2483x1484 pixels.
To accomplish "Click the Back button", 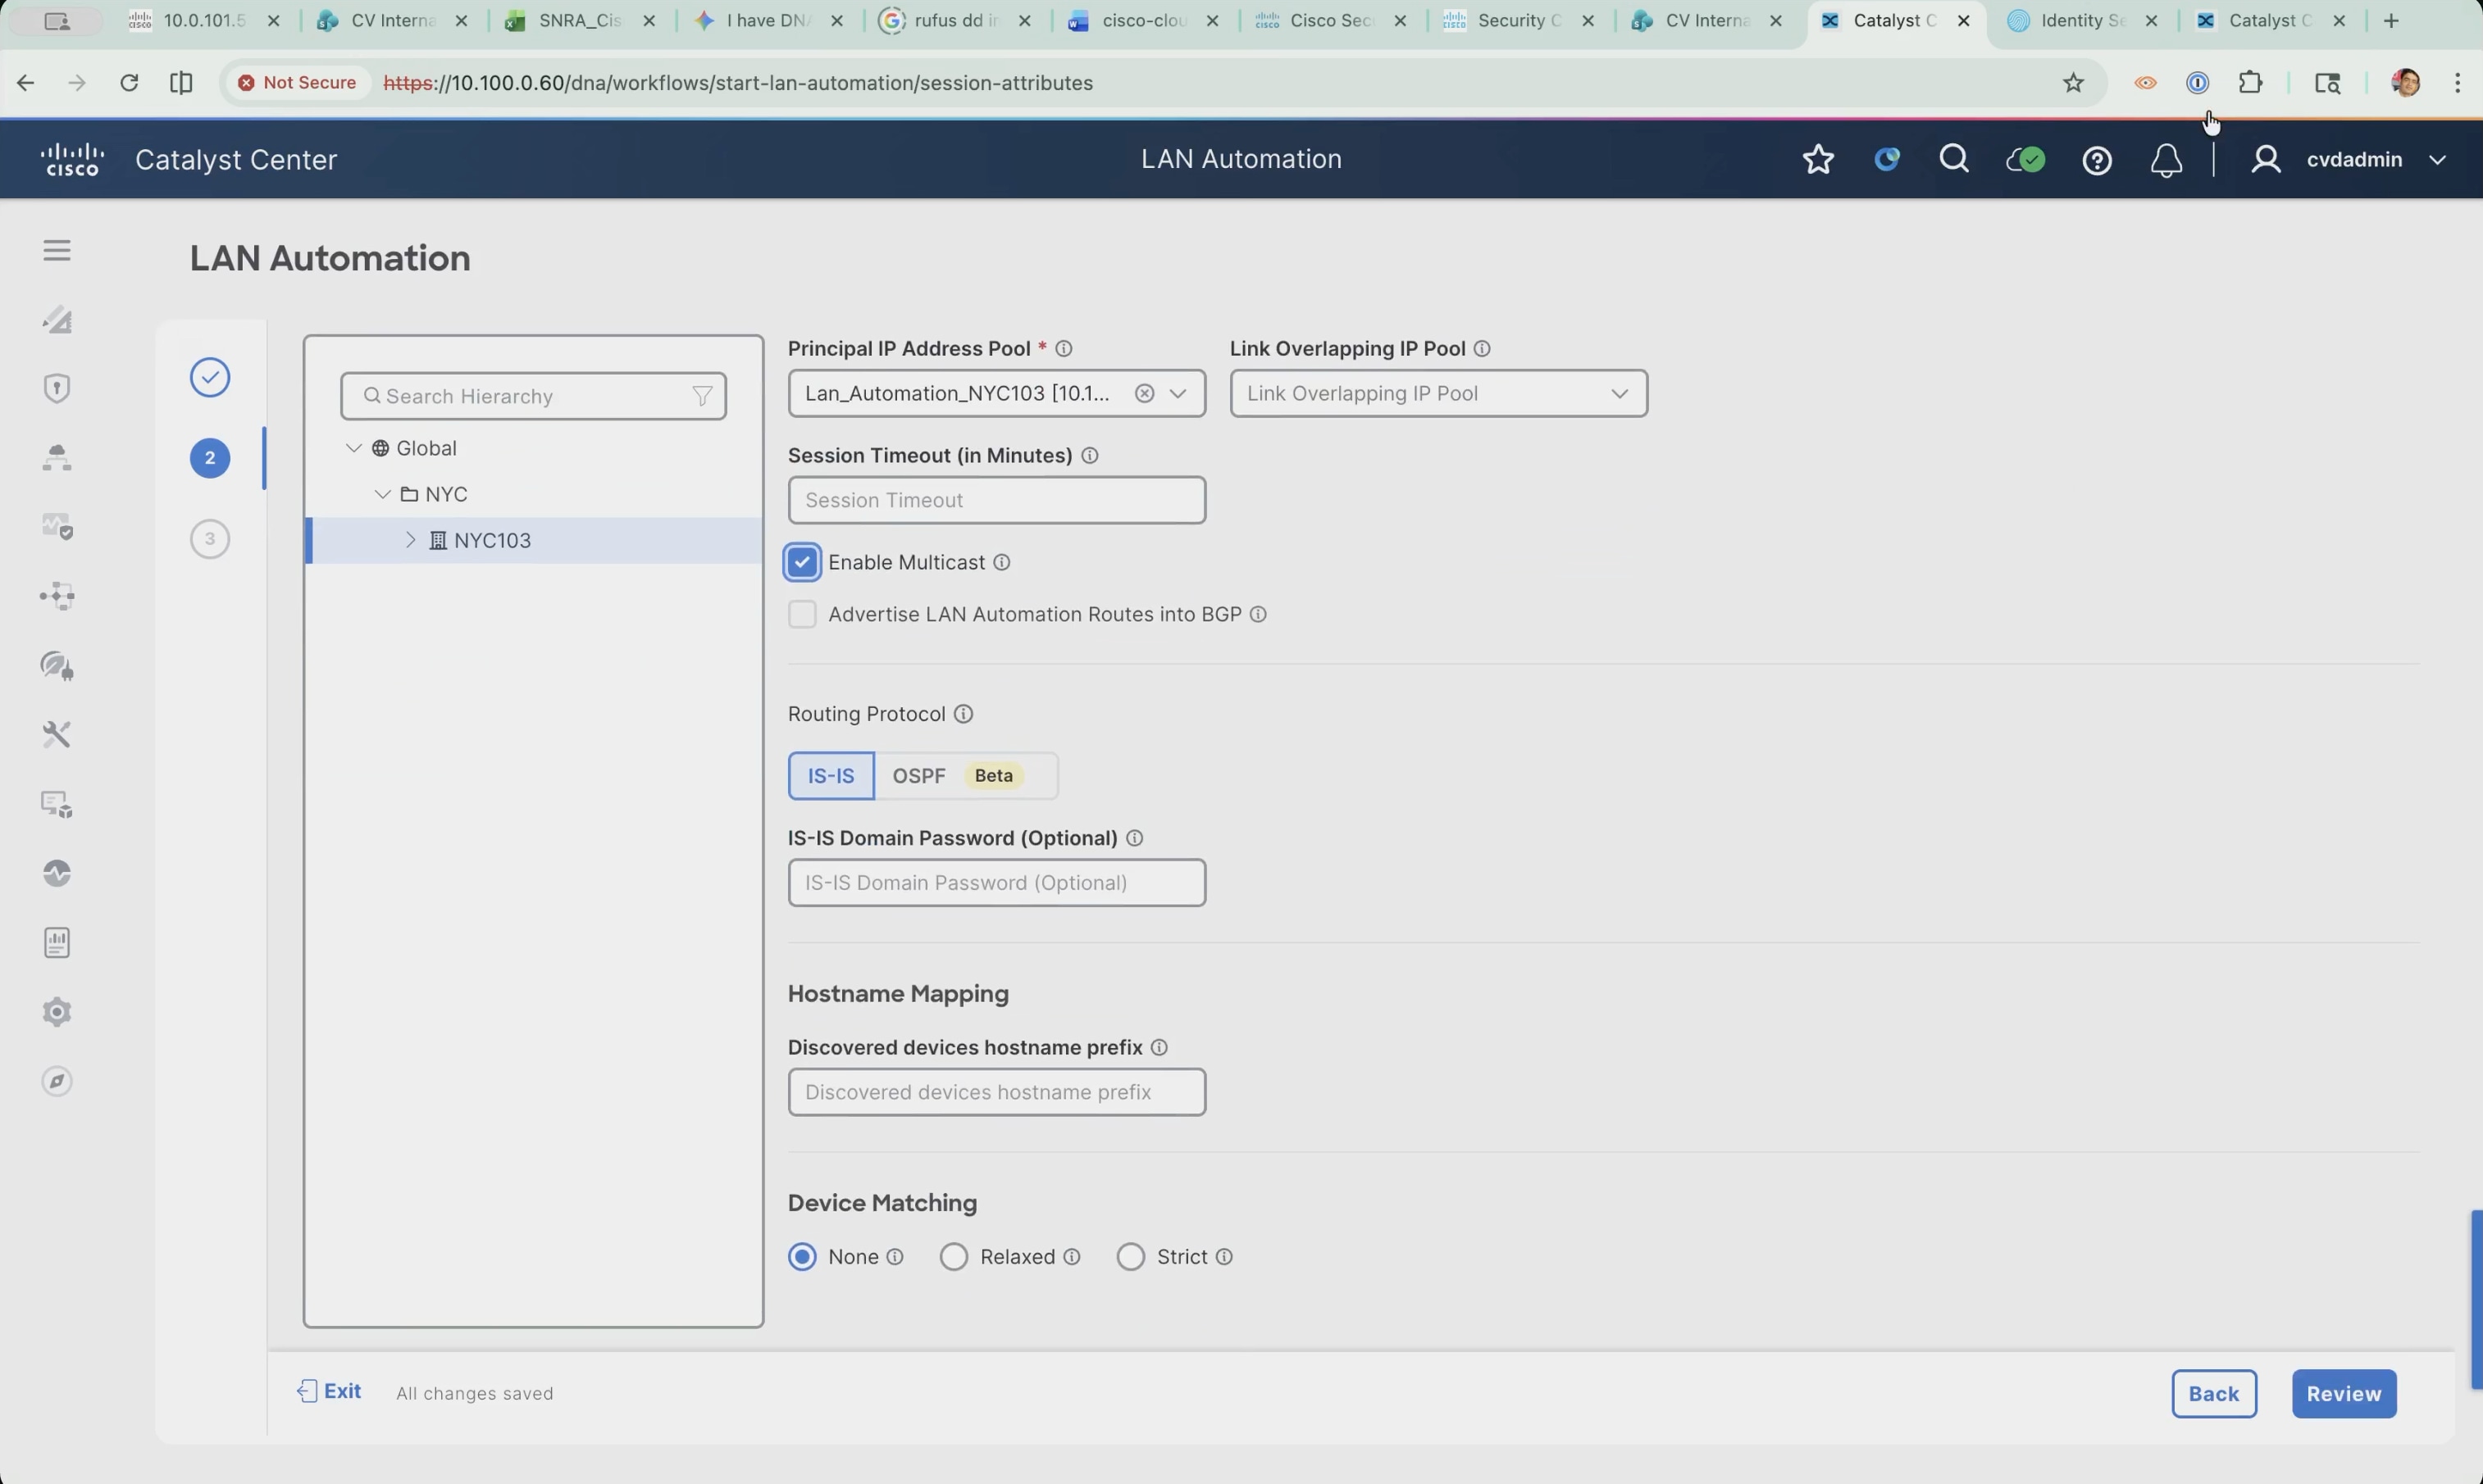I will [2214, 1394].
